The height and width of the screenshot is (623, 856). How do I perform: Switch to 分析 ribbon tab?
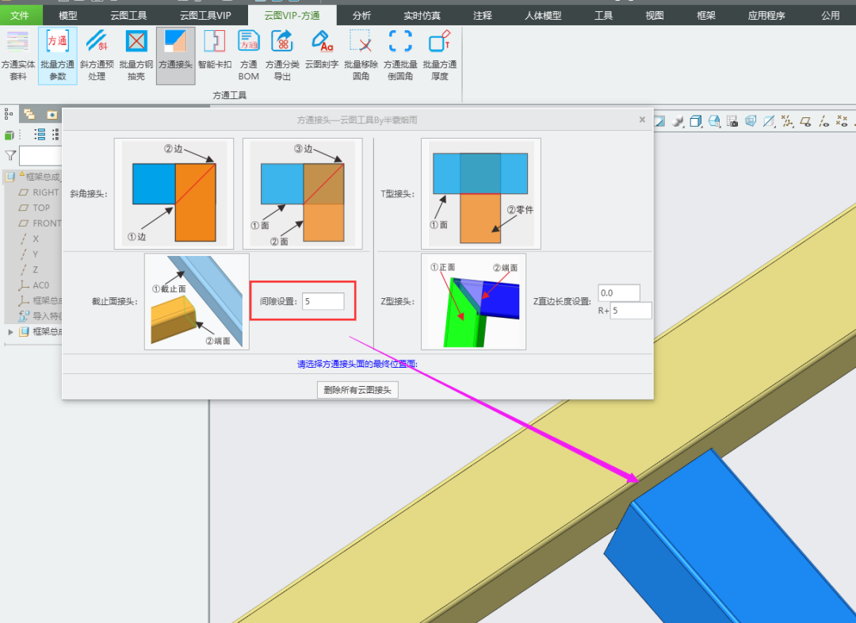[361, 15]
